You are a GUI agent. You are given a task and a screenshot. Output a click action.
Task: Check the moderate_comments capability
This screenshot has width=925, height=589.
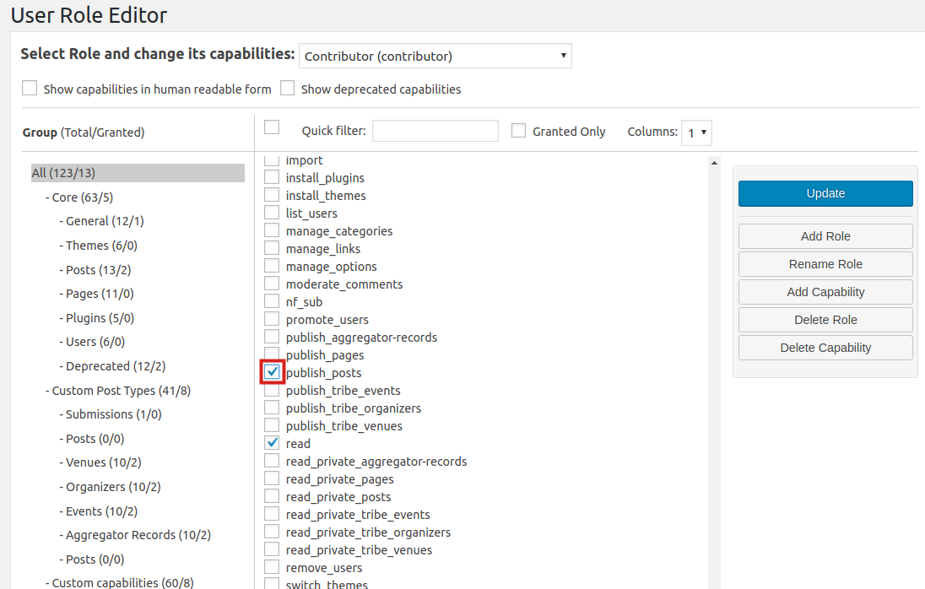pos(272,284)
